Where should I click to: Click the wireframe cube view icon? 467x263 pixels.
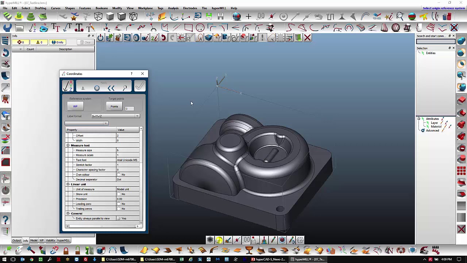pos(98,16)
